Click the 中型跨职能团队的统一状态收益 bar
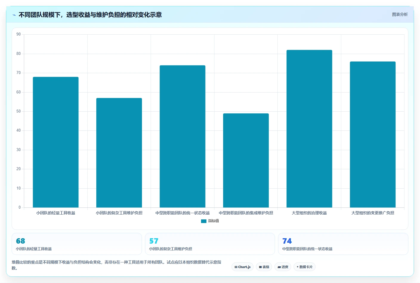Screen dimensions: 420x283 pyautogui.click(x=183, y=136)
